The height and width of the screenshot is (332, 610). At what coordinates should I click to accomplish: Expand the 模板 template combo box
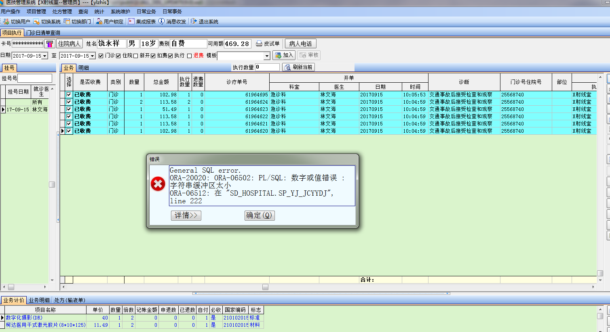click(267, 56)
